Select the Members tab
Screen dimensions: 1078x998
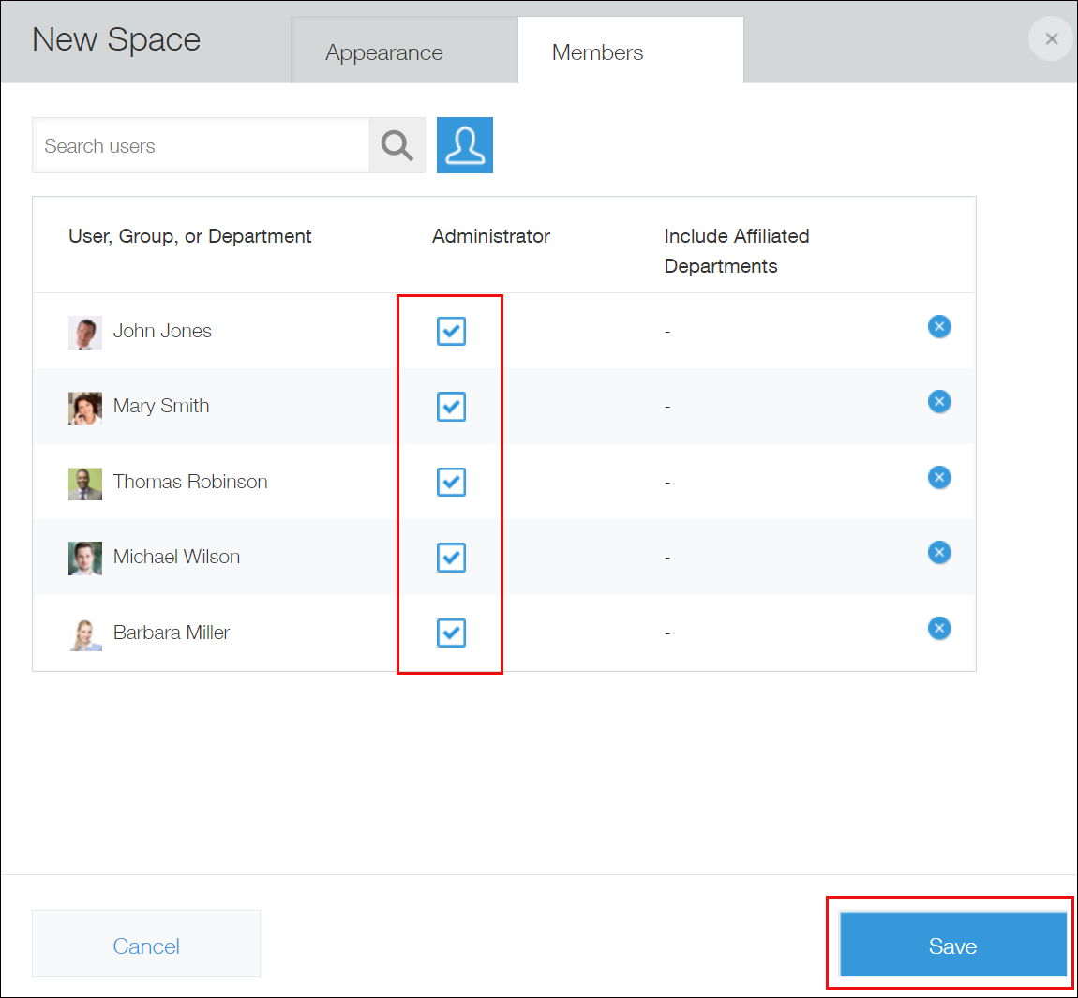[x=597, y=52]
